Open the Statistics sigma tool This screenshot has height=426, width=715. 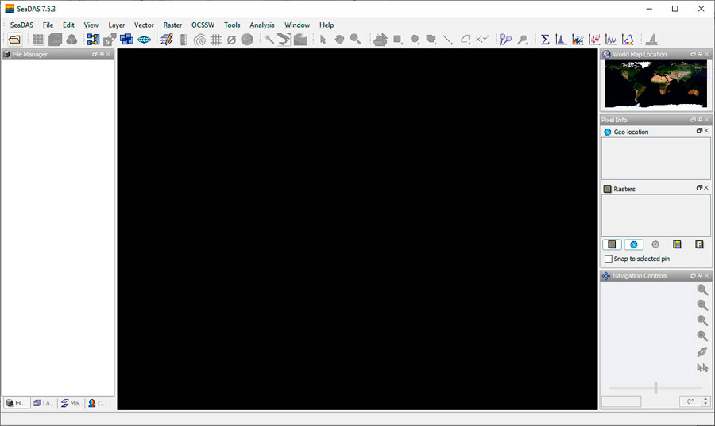545,40
